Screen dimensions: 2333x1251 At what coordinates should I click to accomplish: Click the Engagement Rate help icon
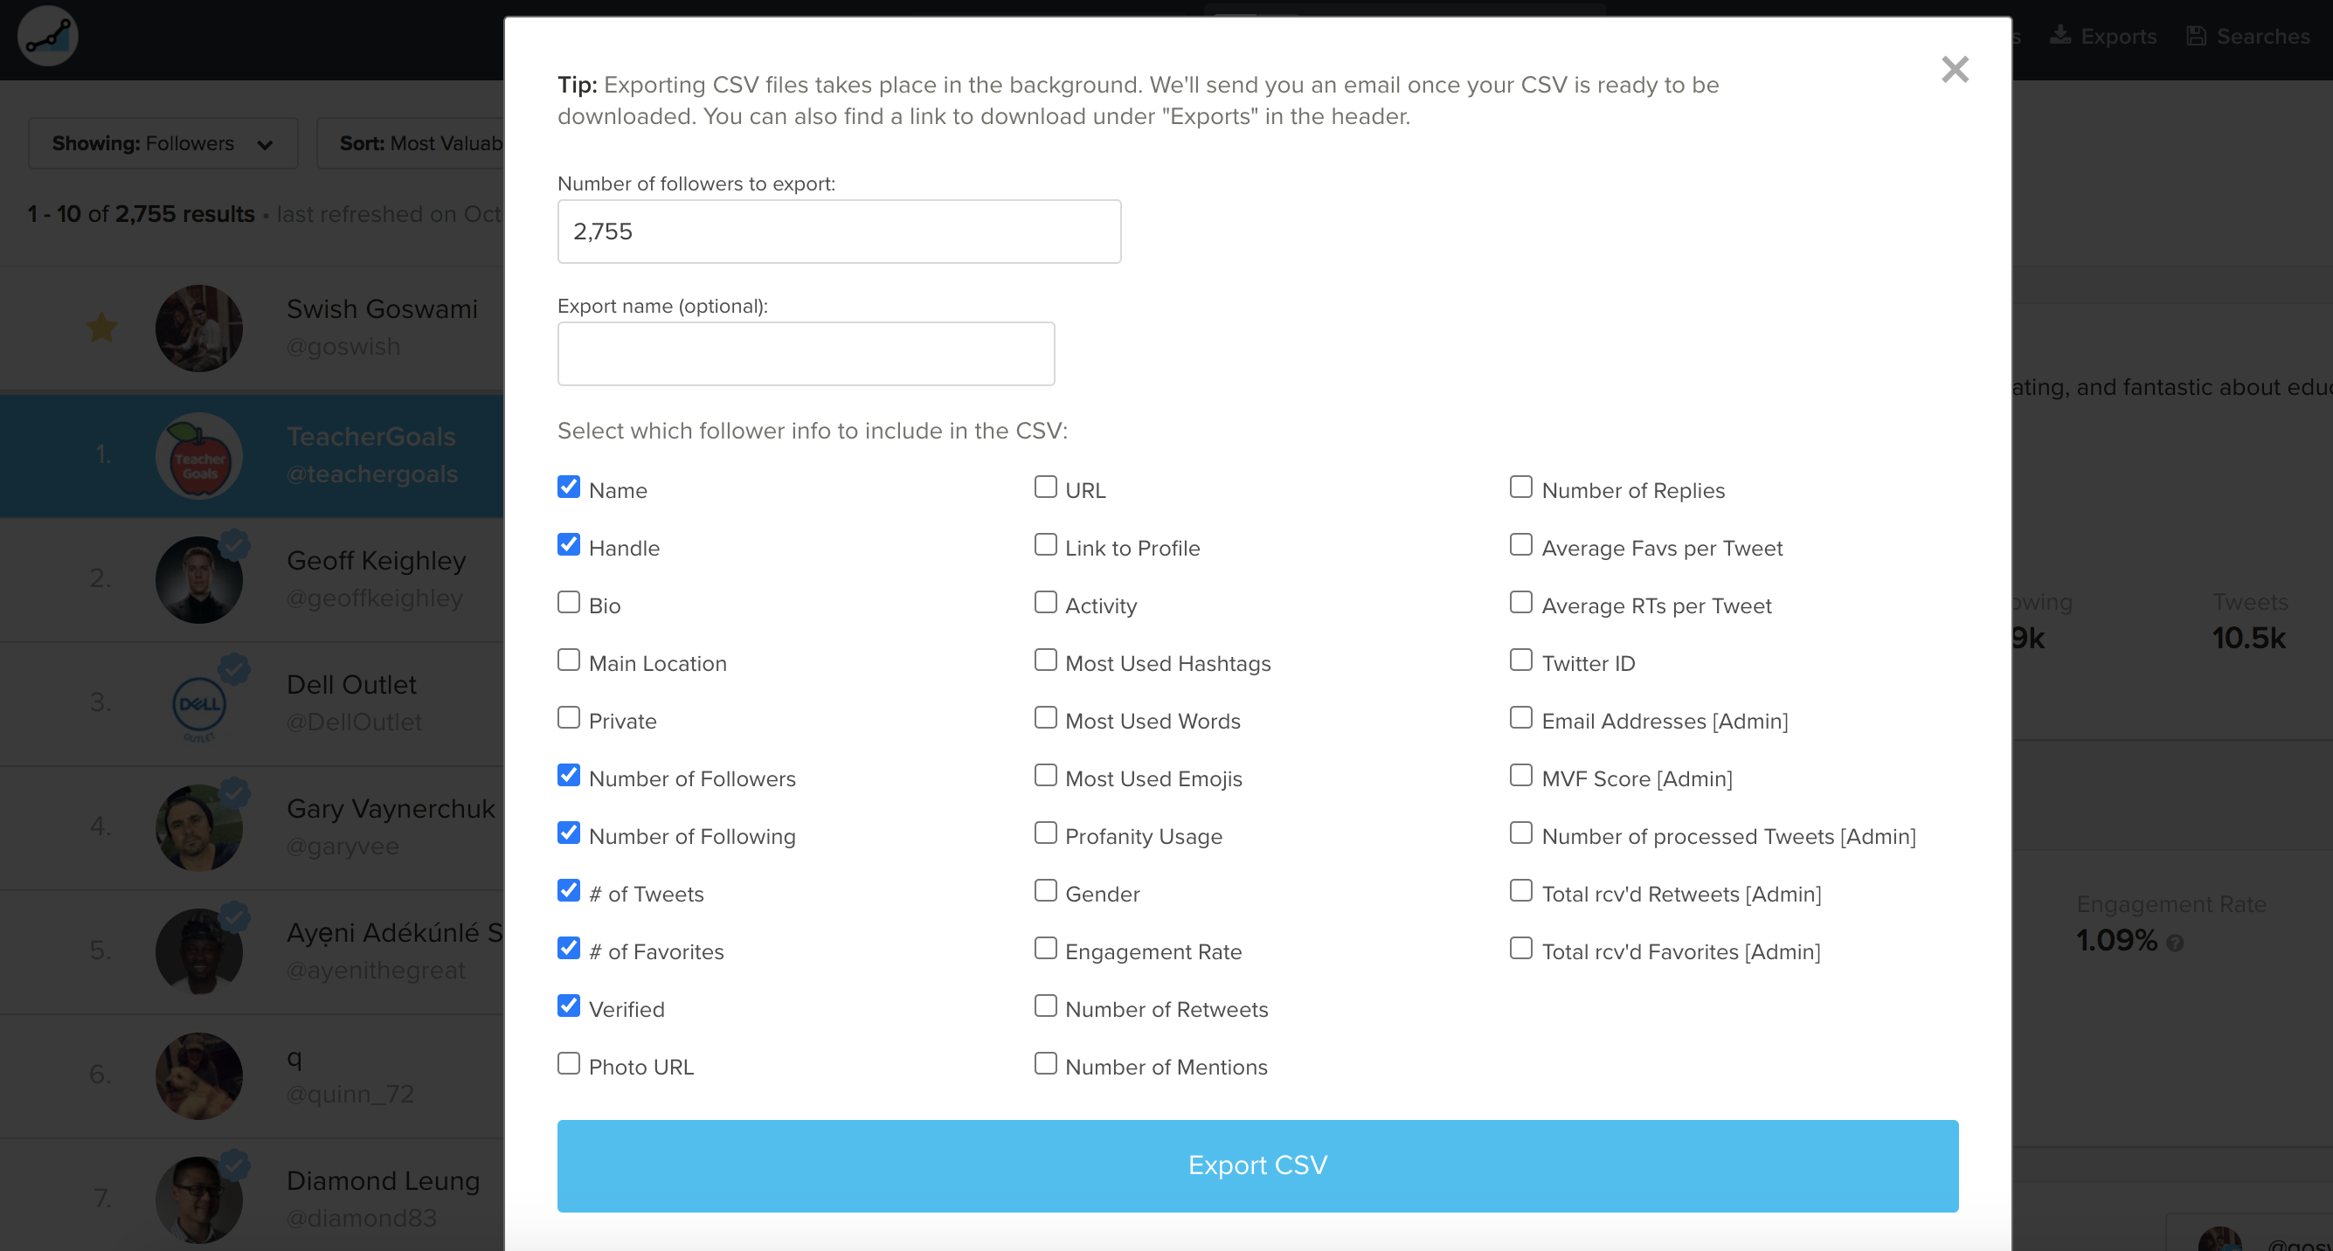2175,943
